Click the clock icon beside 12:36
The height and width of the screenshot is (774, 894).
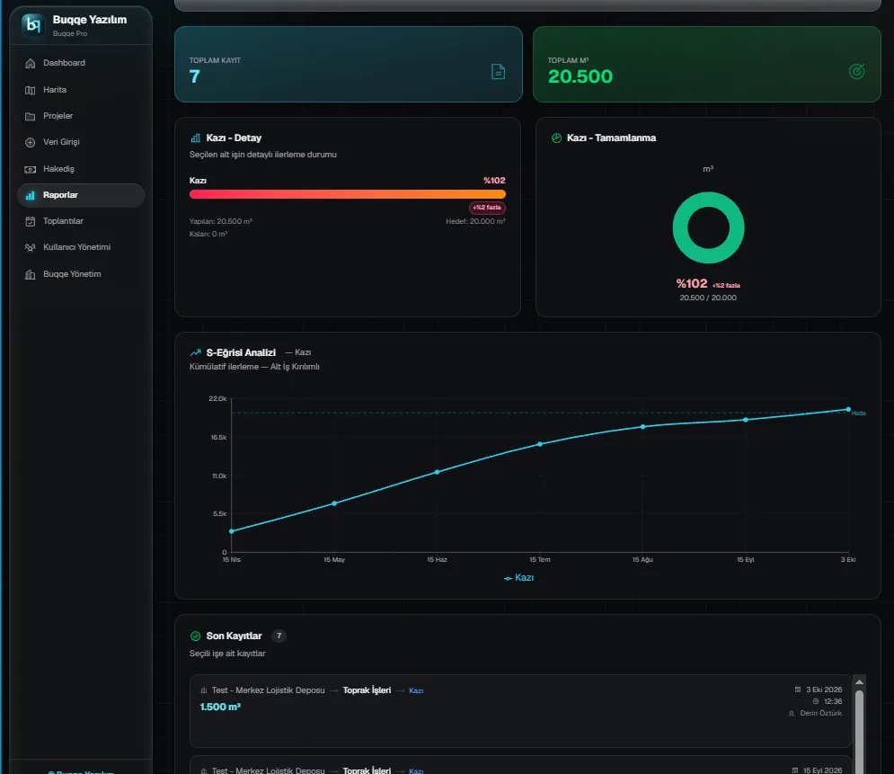click(815, 701)
